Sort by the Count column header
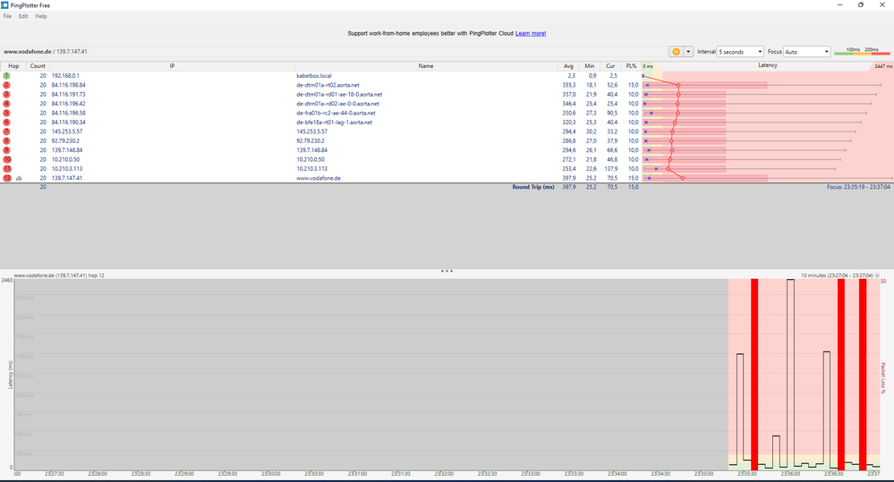The image size is (894, 482). click(38, 66)
